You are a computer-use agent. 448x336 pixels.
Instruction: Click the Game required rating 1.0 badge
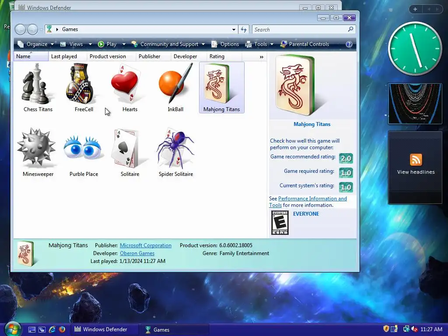346,172
